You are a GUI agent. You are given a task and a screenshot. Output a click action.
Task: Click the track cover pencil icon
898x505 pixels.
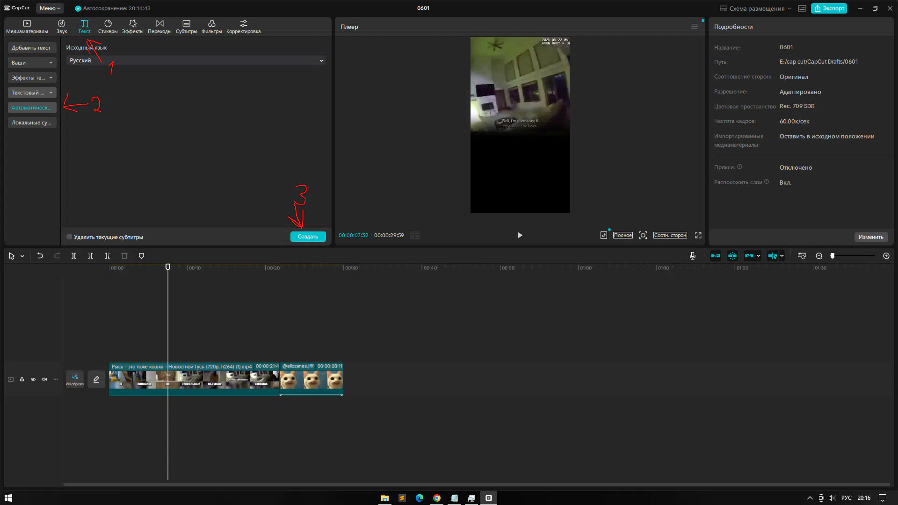96,379
